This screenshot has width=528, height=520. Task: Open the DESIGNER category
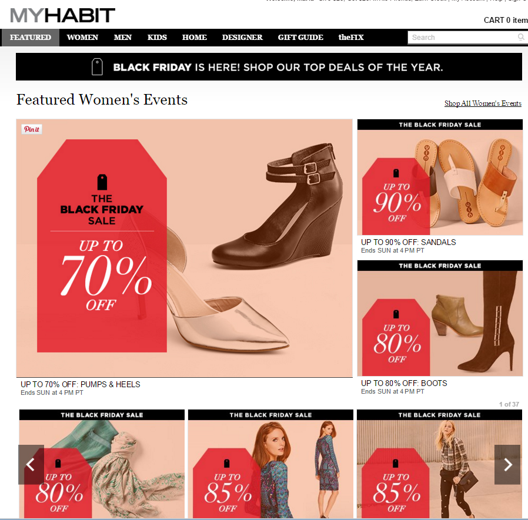coord(242,38)
